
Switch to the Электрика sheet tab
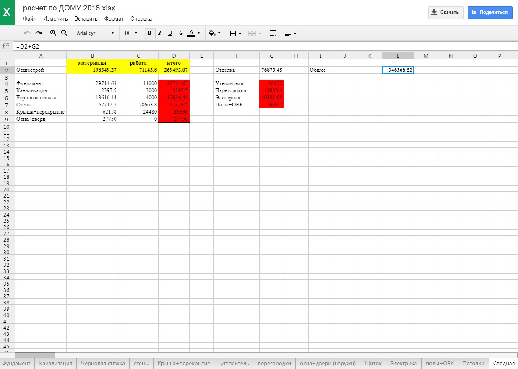click(403, 363)
